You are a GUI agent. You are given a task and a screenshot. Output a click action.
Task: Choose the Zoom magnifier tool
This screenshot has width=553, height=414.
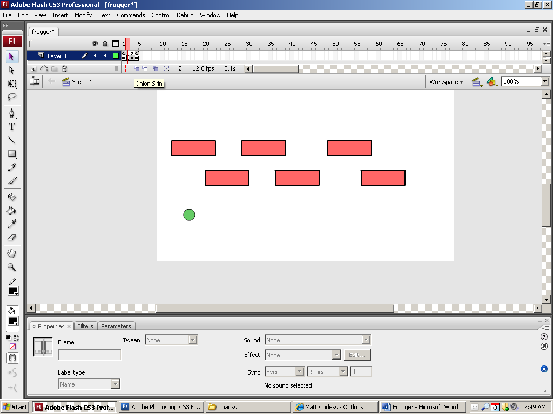pos(12,267)
